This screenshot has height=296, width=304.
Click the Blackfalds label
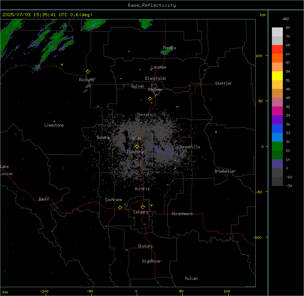[x=156, y=78]
